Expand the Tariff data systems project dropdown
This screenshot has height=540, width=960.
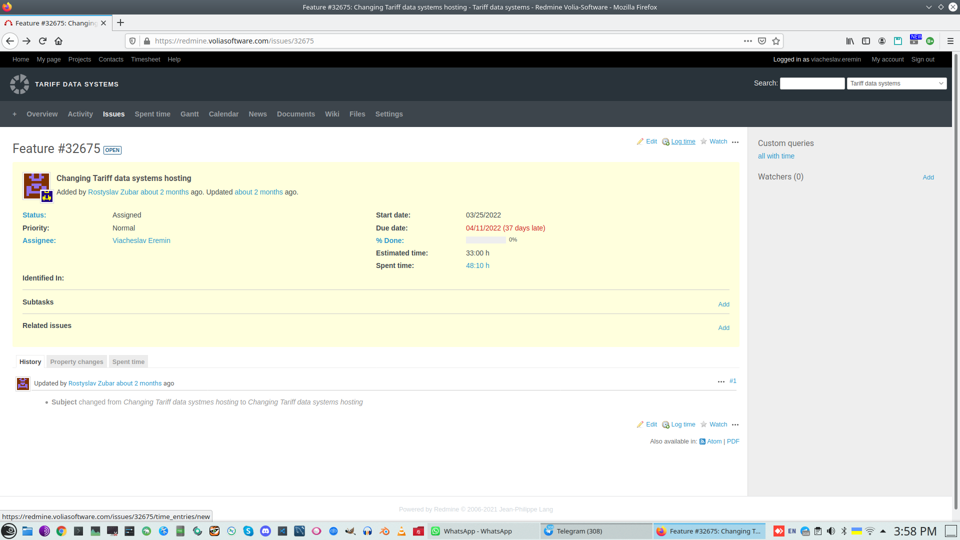[896, 83]
